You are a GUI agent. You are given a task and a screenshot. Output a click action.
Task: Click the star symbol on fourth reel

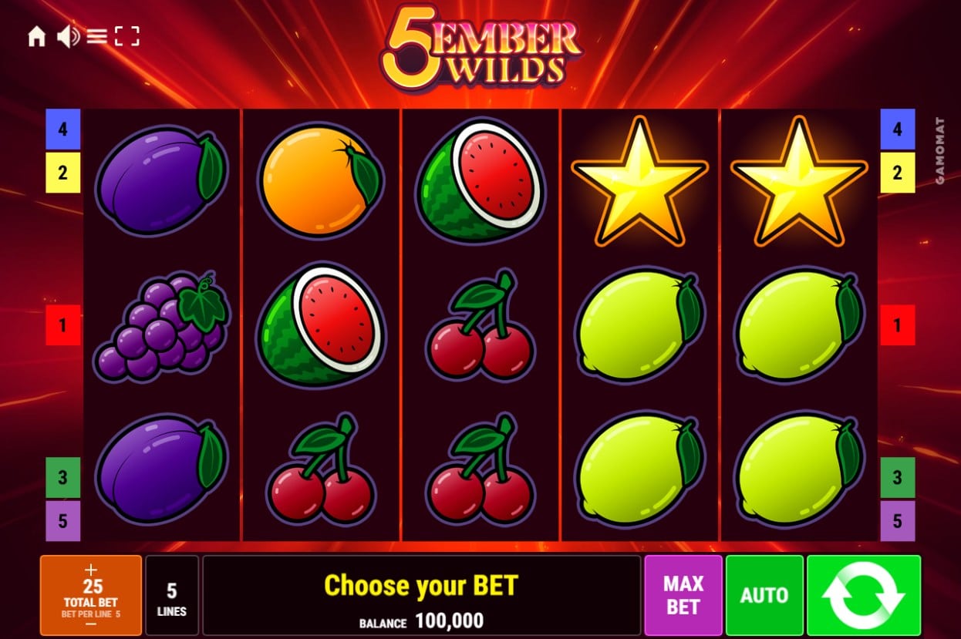pos(639,181)
